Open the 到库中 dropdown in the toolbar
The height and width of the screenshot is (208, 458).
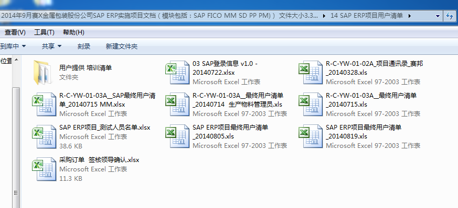tap(13, 46)
